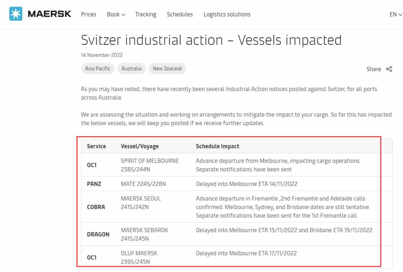Click the COBRA service cell
The width and height of the screenshot is (403, 272).
click(96, 207)
